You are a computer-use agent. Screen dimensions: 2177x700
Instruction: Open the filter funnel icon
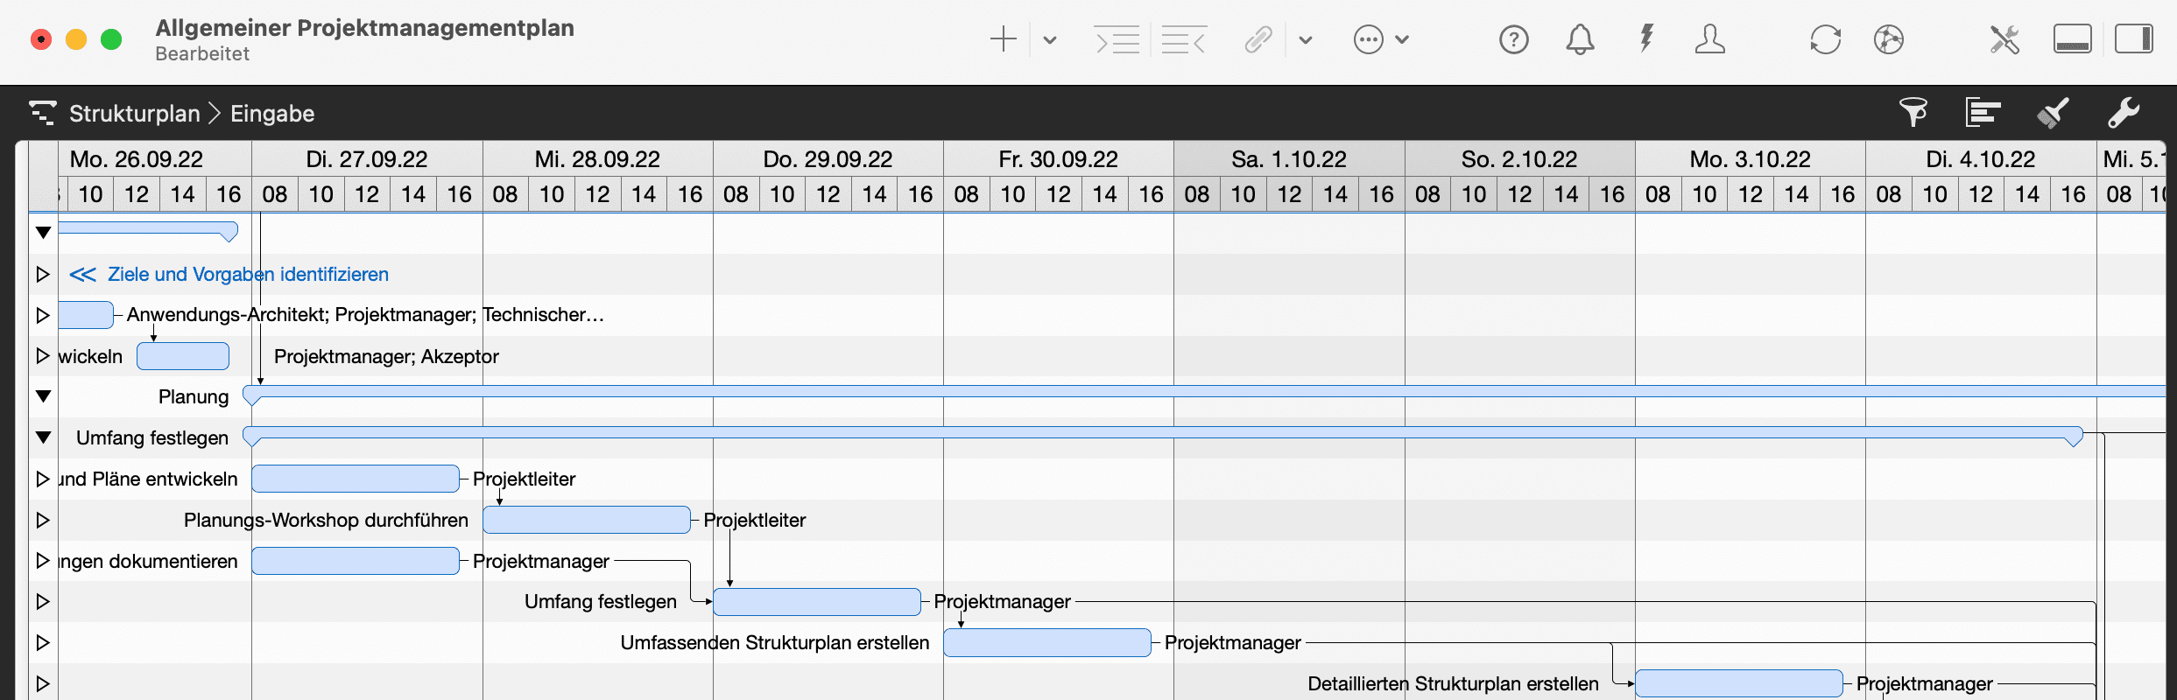(x=1913, y=112)
